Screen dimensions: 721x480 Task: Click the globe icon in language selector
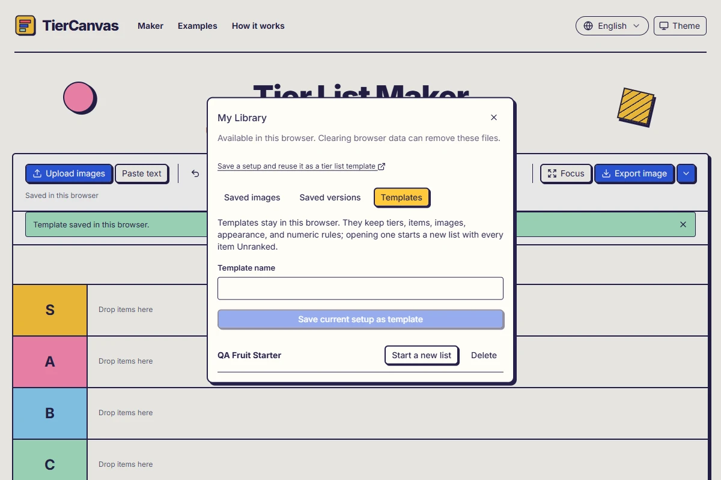(x=588, y=26)
